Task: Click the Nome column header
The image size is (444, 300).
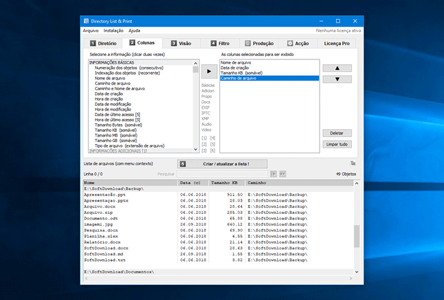Action: [130, 182]
